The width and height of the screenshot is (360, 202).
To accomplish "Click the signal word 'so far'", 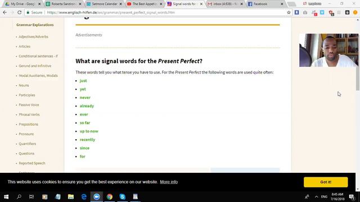I will click(x=85, y=123).
